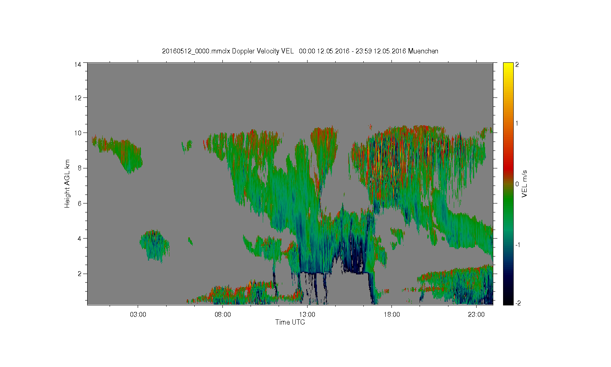This screenshot has width=611, height=367.
Task: Click the height axis label 12
Action: tap(77, 97)
